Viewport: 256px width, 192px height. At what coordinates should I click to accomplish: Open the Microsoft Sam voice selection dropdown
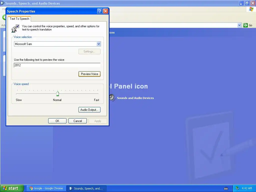98,44
